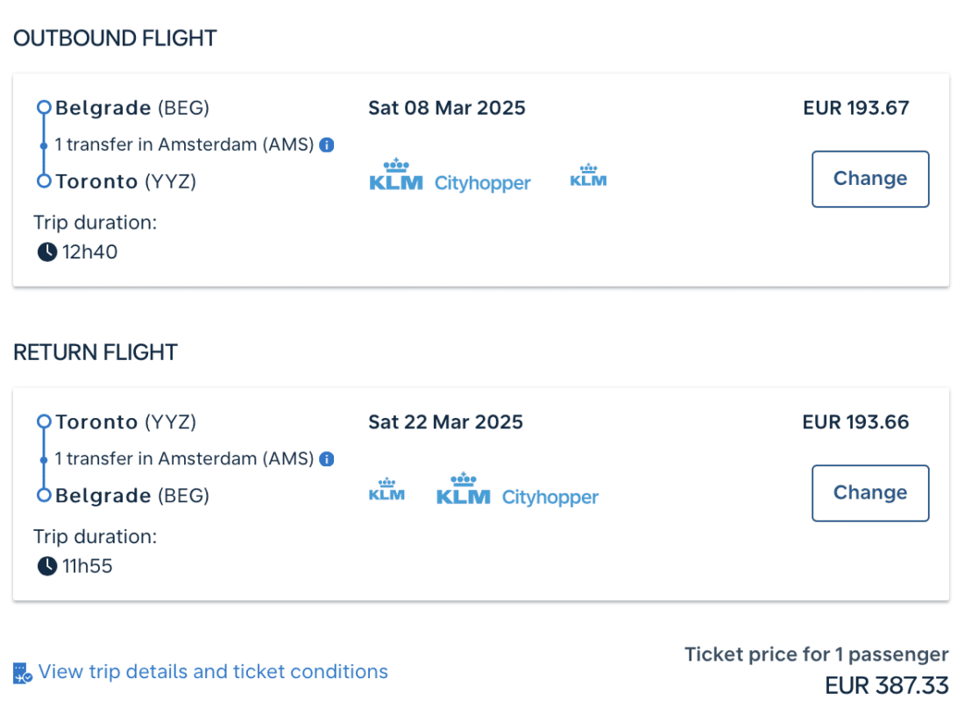Select the outbound date Sat 08 Mar 2025
The height and width of the screenshot is (715, 964).
pos(447,108)
